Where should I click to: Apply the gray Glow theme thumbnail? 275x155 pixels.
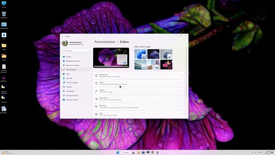(x=166, y=54)
